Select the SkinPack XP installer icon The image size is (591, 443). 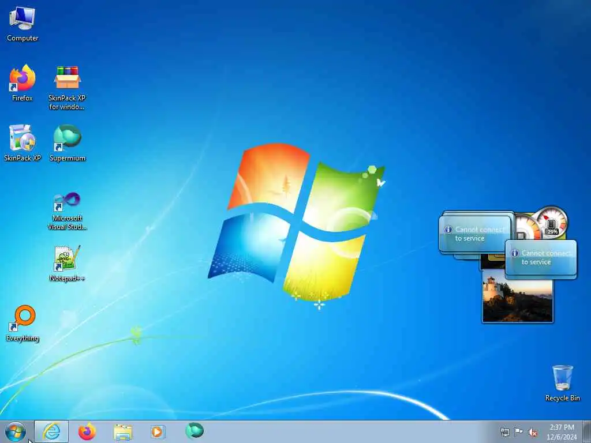coord(23,143)
